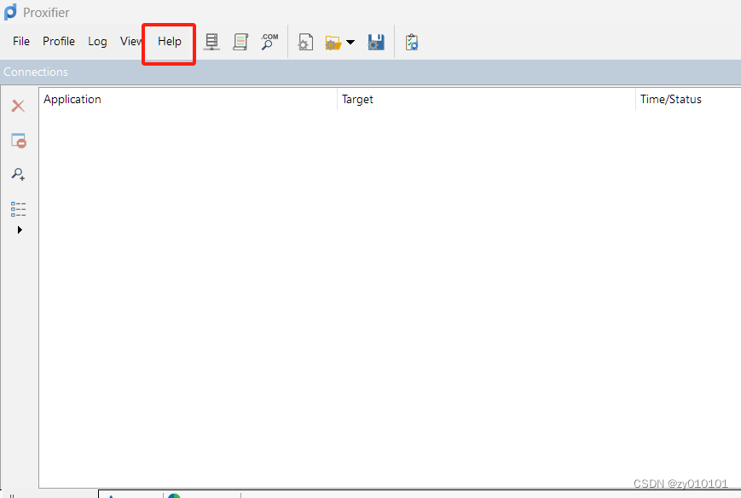The width and height of the screenshot is (741, 498).
Task: Open the Help menu
Action: click(x=169, y=42)
